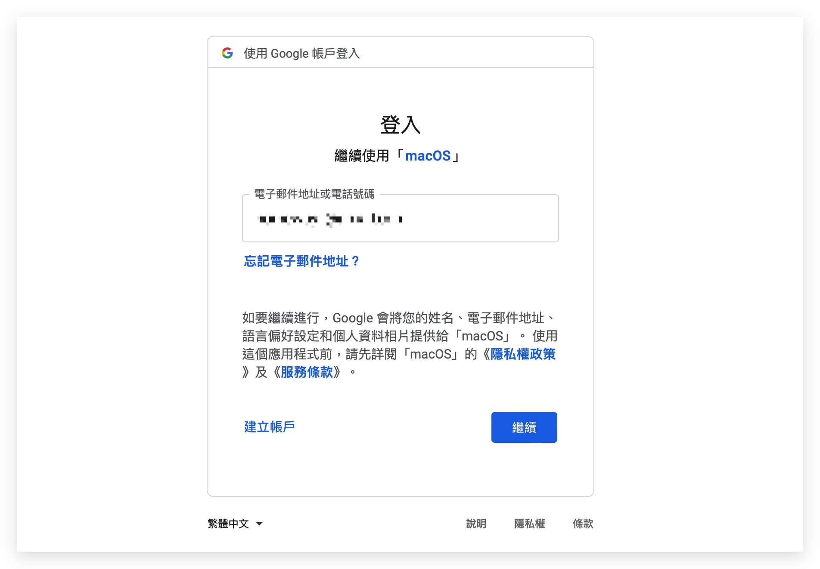Click the 登入 heading

(x=400, y=125)
